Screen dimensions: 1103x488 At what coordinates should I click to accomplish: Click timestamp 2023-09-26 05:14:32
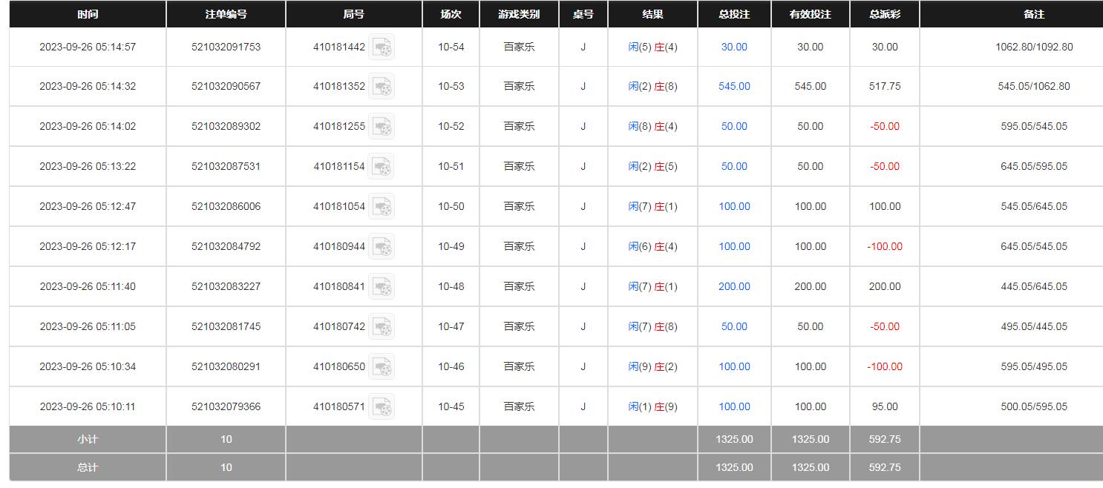click(88, 86)
